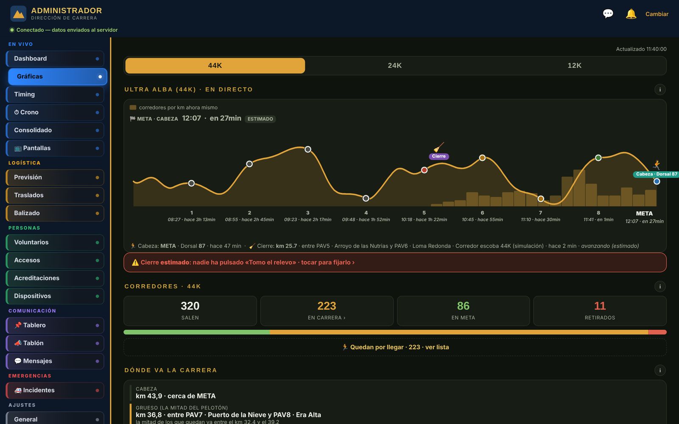Image resolution: width=679 pixels, height=424 pixels.
Task: Open the En carrera 223 card
Action: [327, 311]
